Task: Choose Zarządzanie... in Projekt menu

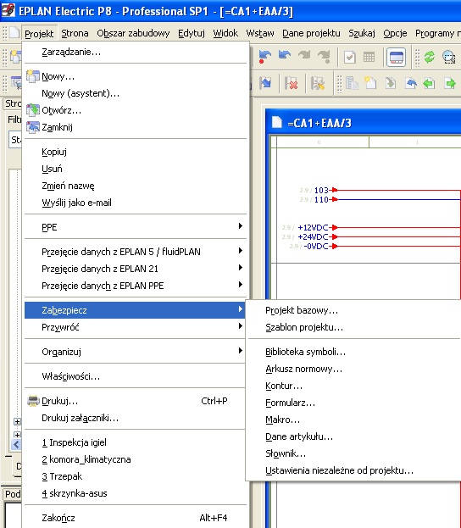Action: click(136, 52)
